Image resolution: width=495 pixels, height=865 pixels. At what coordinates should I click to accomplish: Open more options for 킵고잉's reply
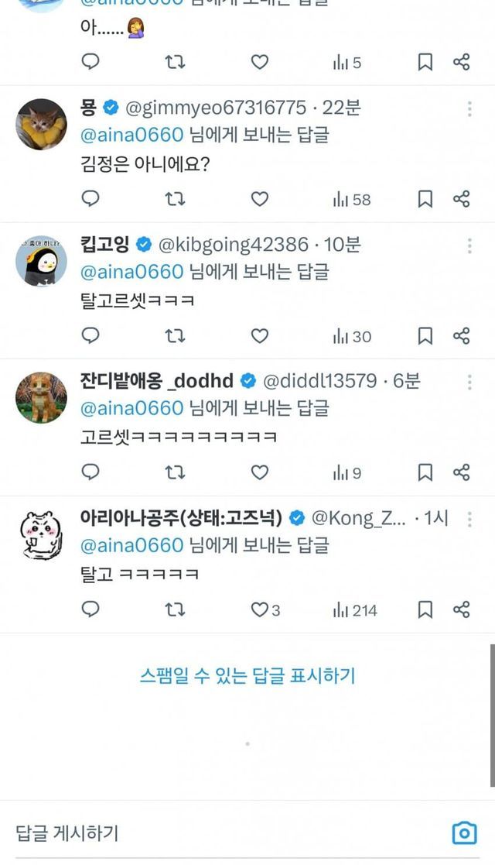pyautogui.click(x=469, y=246)
